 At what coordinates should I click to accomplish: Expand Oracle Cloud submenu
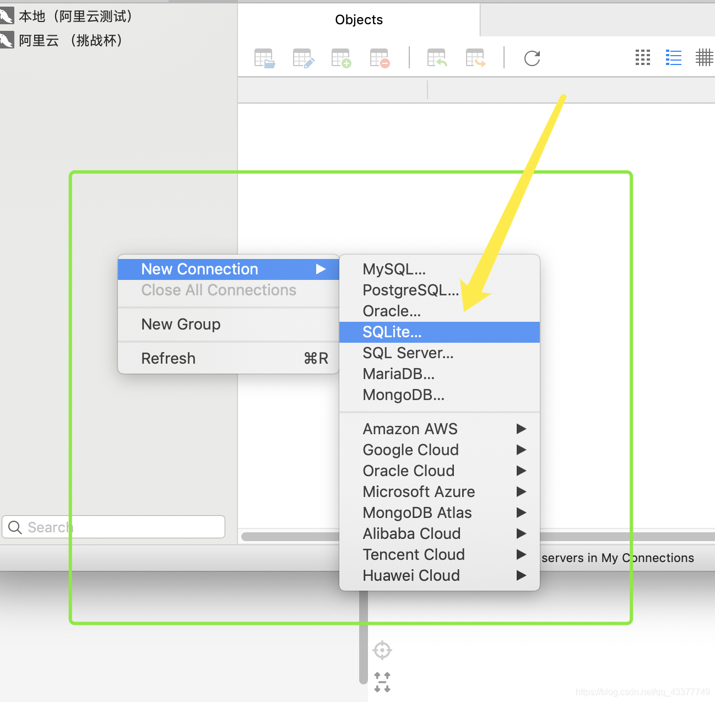(x=440, y=471)
